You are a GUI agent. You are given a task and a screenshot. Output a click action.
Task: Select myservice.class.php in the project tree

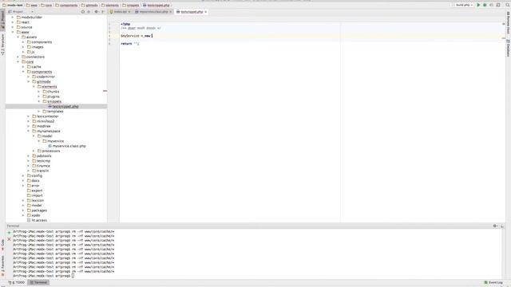(x=66, y=146)
